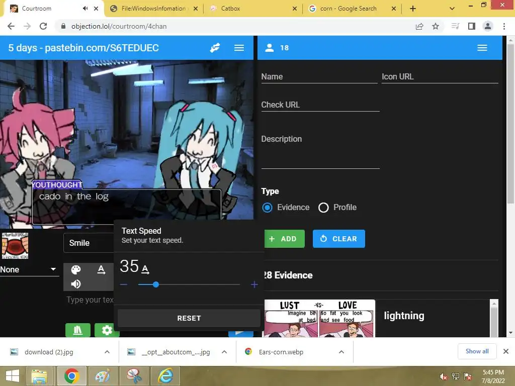Viewport: 515px width, 386px height.
Task: Open the Chrome side panel icon
Action: [472, 26]
